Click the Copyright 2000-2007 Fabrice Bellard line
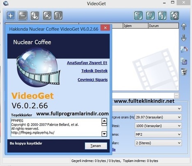192x166 pixels. tap(45, 125)
